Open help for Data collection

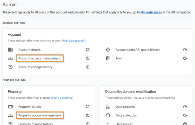point(185,115)
